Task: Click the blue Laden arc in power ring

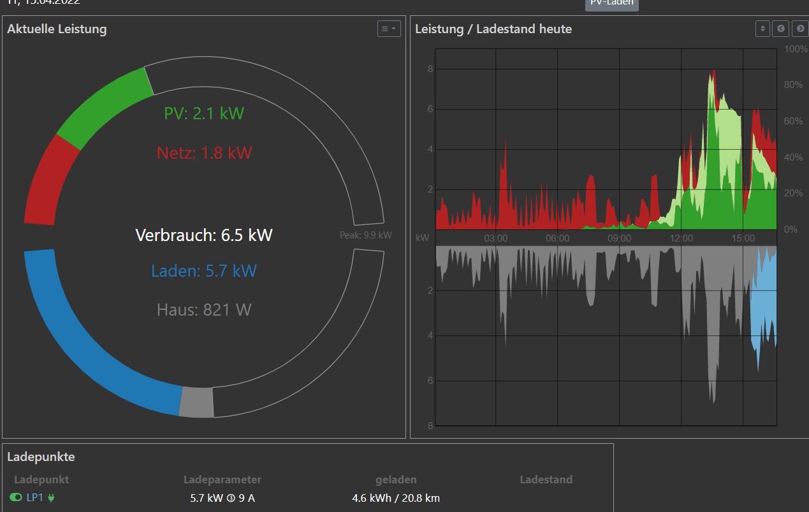Action: coord(83,344)
